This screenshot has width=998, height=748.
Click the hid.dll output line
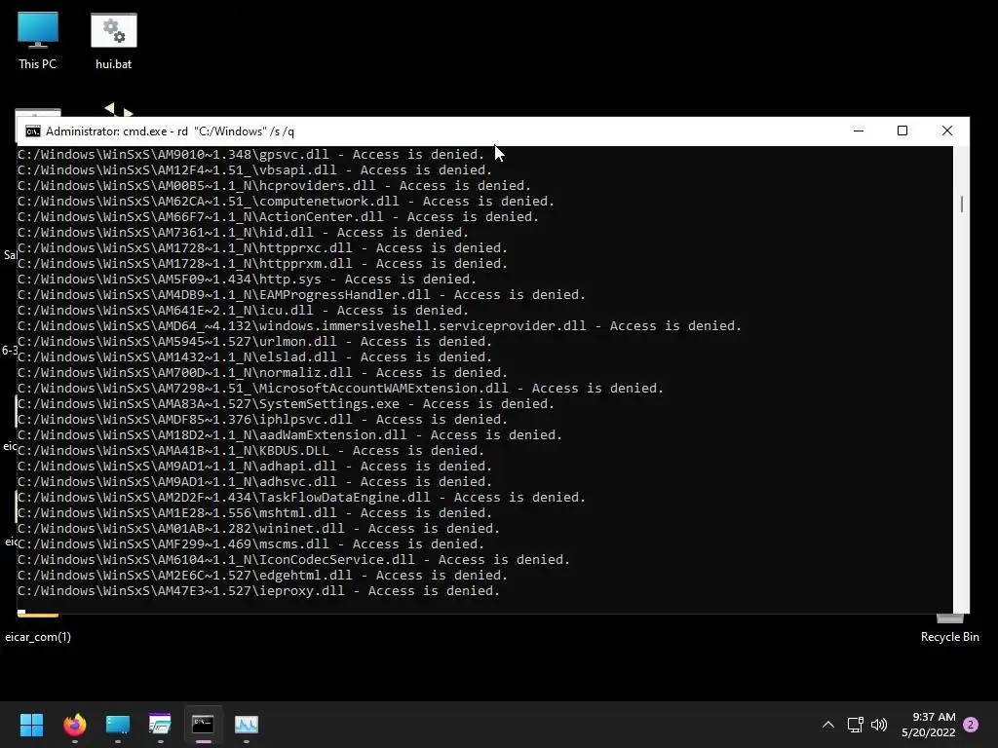click(x=243, y=232)
